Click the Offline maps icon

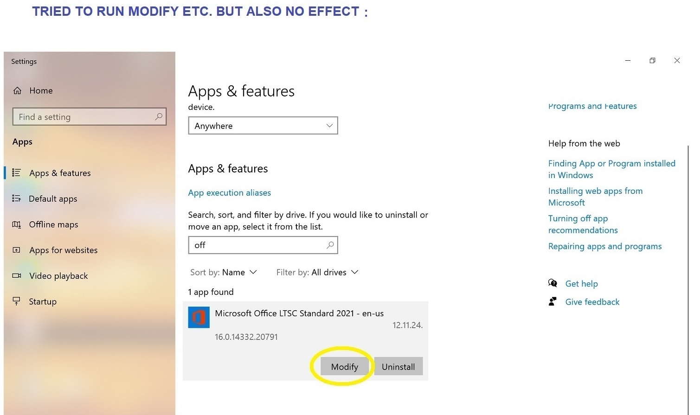pyautogui.click(x=16, y=224)
